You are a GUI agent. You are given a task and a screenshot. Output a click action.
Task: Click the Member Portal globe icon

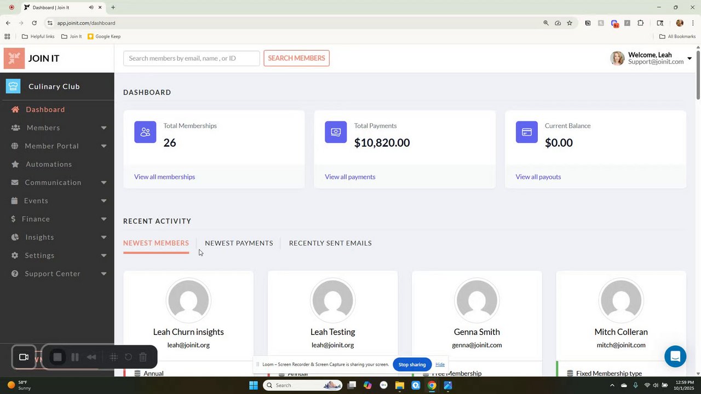(x=15, y=146)
